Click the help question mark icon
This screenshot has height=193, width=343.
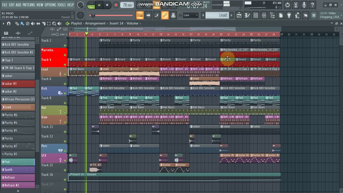(x=312, y=5)
